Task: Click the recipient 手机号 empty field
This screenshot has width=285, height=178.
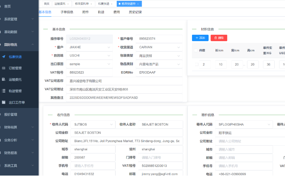Action: coord(93,166)
